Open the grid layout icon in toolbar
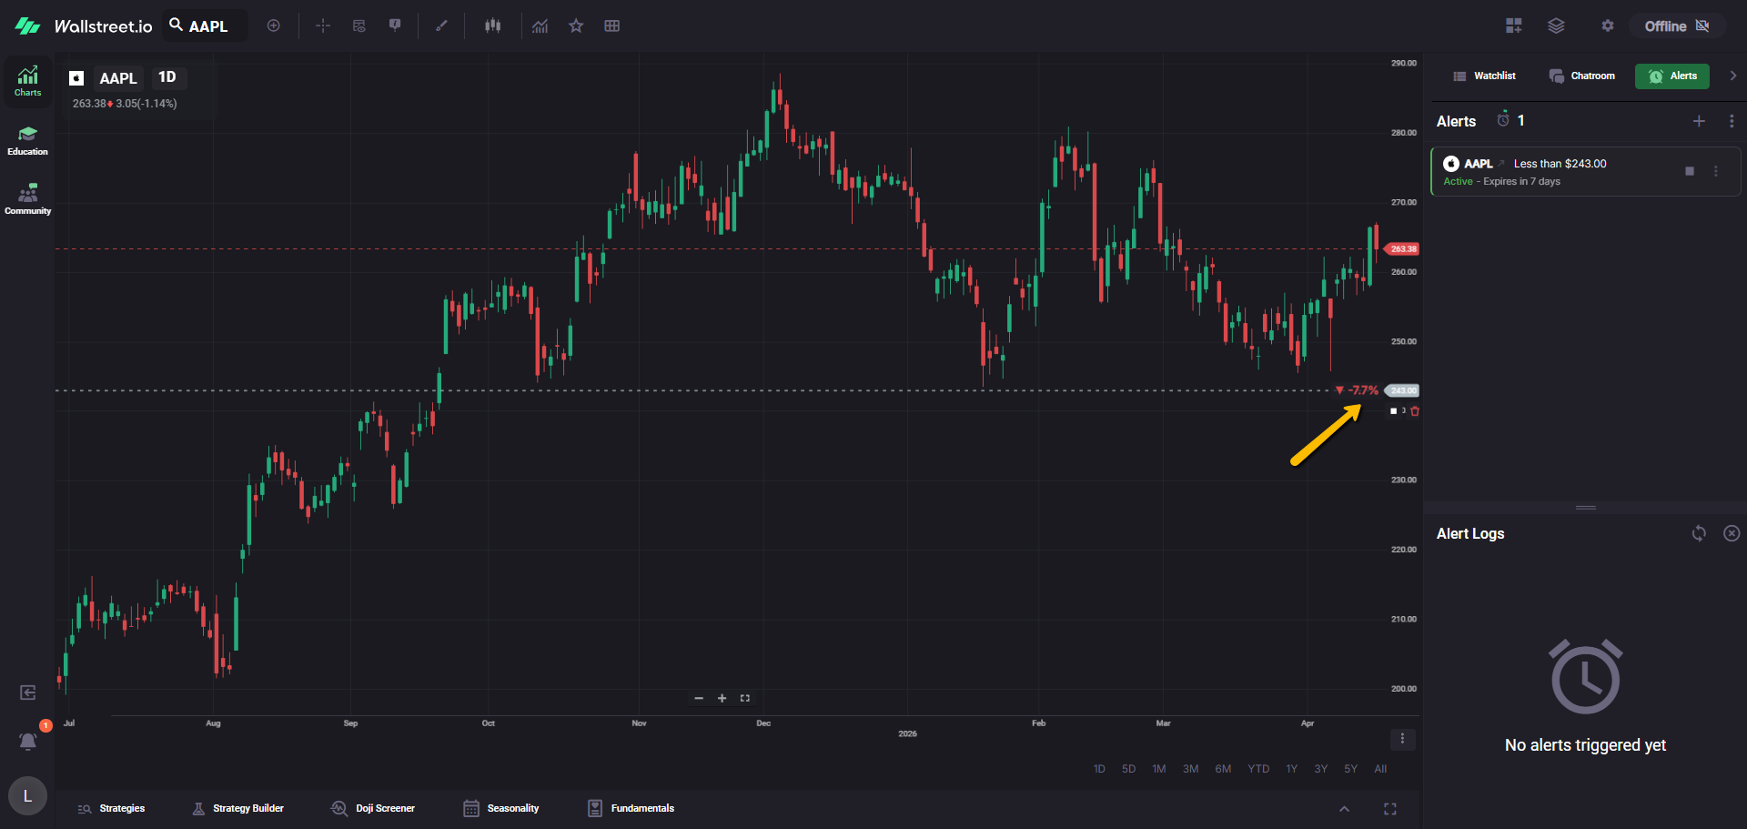Image resolution: width=1747 pixels, height=829 pixels. click(611, 26)
